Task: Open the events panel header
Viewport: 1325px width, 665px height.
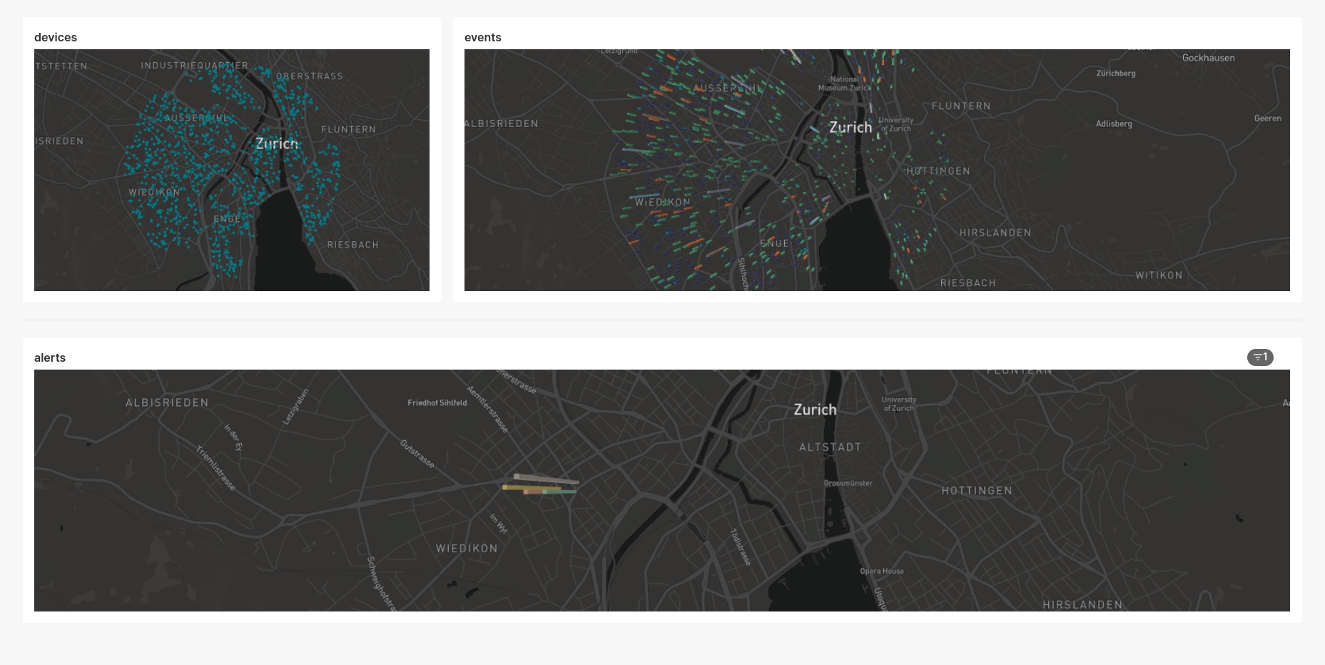Action: [x=483, y=37]
